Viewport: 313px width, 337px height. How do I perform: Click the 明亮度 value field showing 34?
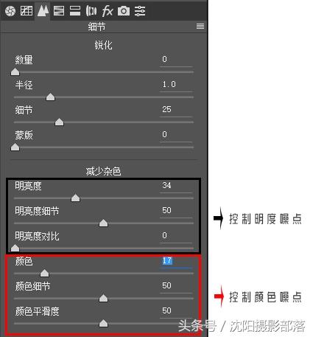tap(175, 186)
